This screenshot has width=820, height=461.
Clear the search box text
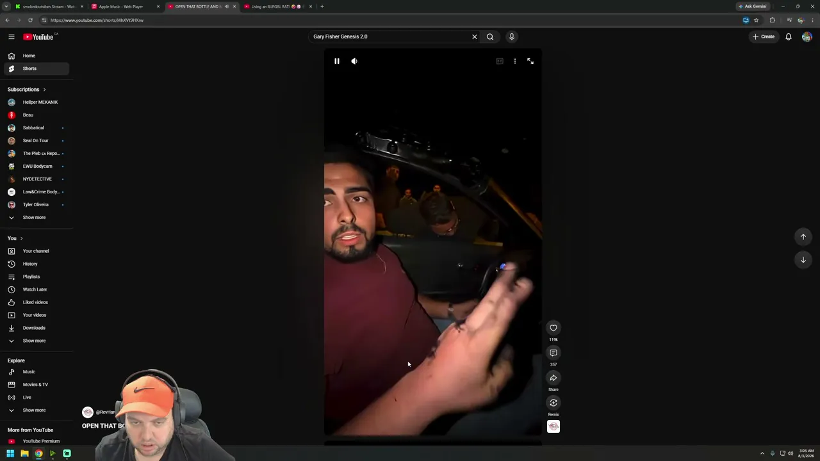[475, 36]
